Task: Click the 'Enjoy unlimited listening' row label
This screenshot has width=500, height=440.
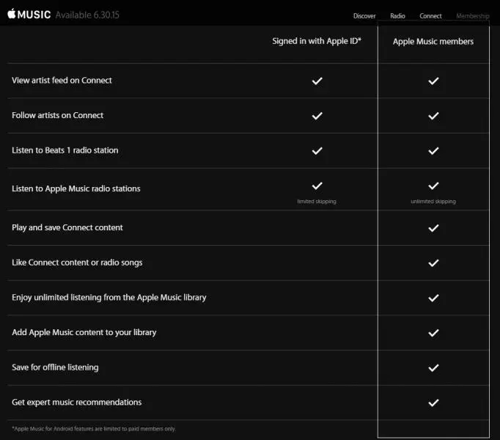Action: click(109, 298)
